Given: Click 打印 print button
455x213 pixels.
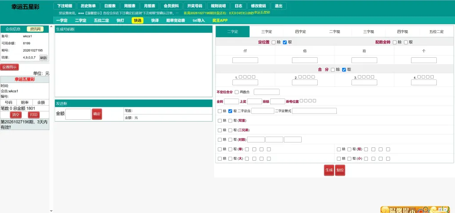Looking at the screenshot, I should pyautogui.click(x=34, y=115).
